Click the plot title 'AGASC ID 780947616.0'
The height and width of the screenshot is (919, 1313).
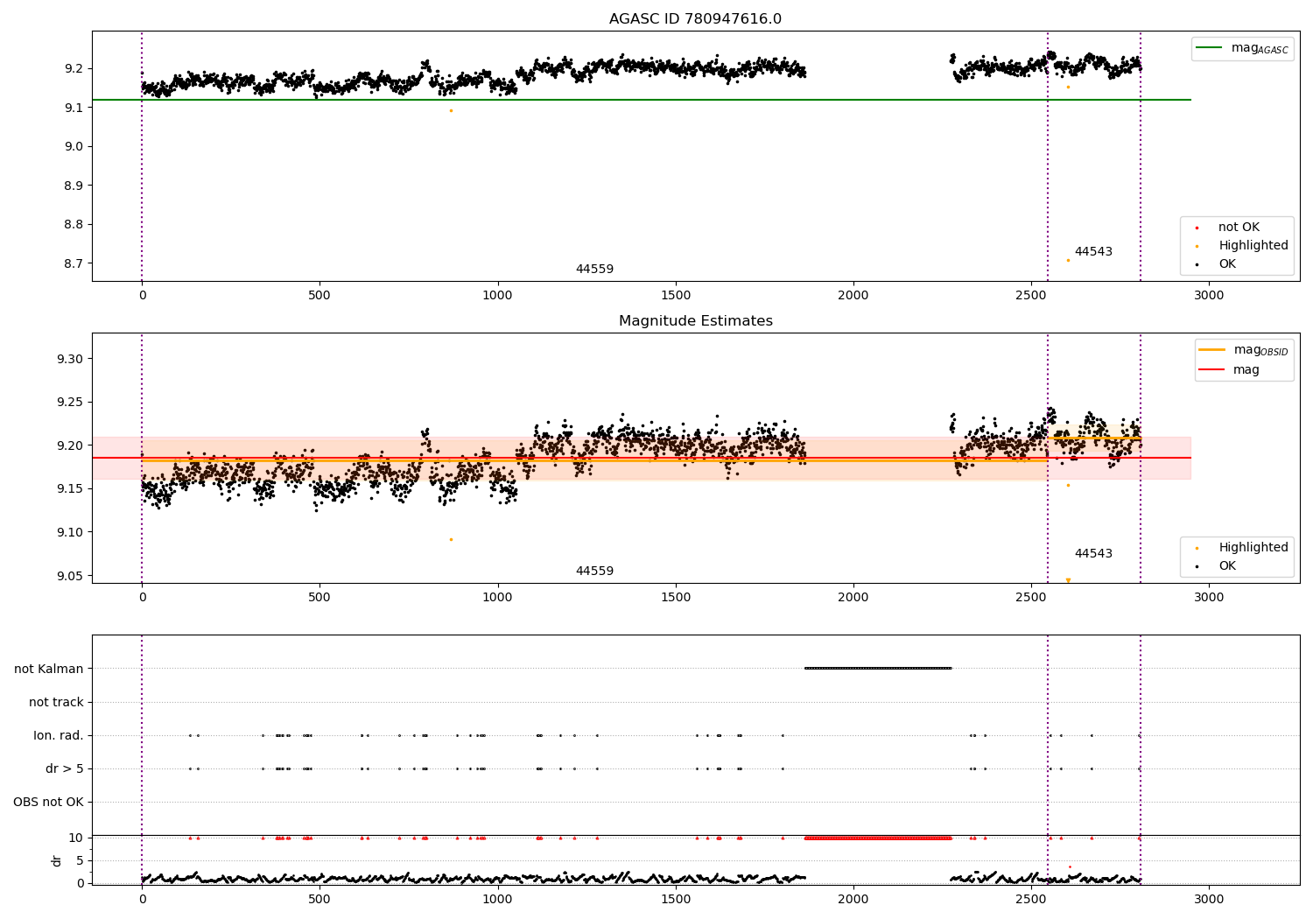(695, 19)
